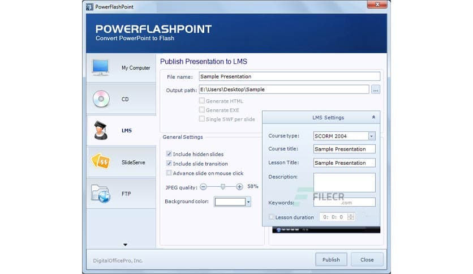This screenshot has width=473, height=274.
Task: Click the JPEG quality slider handle
Action: pos(222,187)
